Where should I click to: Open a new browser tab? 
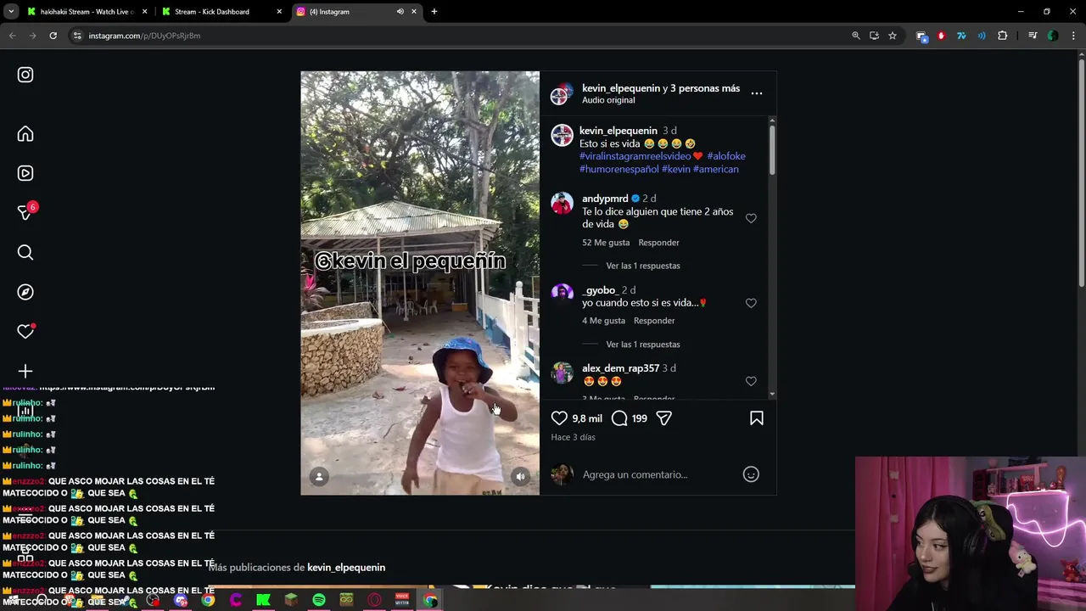[x=434, y=12]
